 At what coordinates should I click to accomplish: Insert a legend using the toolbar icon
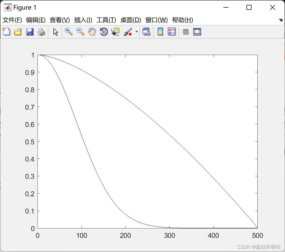click(172, 32)
